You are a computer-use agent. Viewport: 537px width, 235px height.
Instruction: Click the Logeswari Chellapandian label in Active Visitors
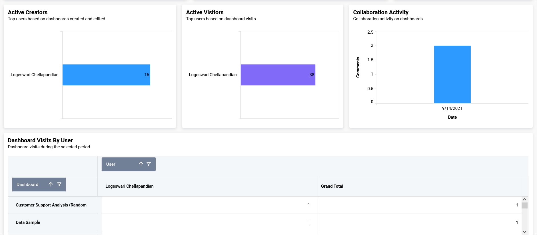pyautogui.click(x=213, y=75)
